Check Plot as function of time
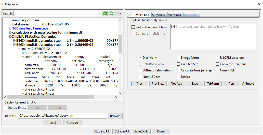The width and height of the screenshot is (263, 135). (133, 27)
